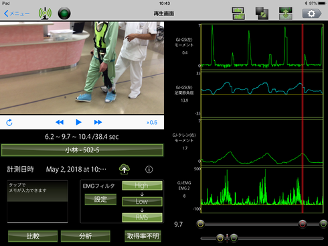Tap the memo input area

point(37,202)
